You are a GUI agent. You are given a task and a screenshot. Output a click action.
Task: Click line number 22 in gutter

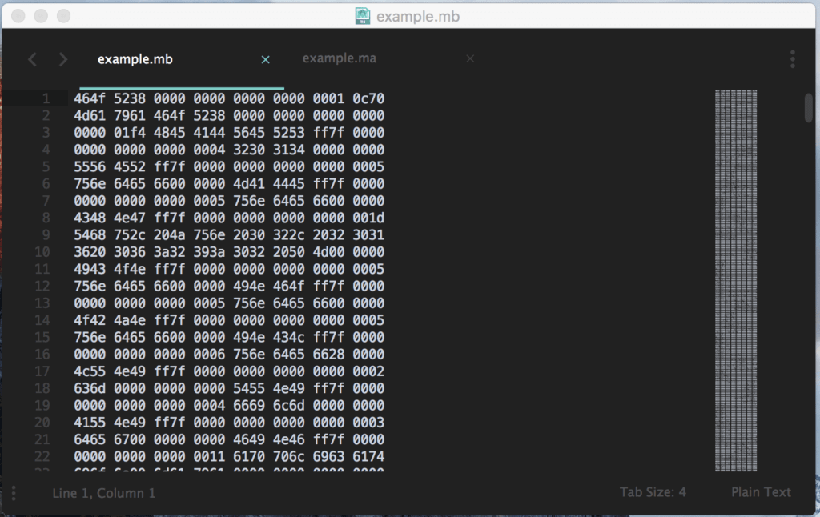tap(42, 456)
